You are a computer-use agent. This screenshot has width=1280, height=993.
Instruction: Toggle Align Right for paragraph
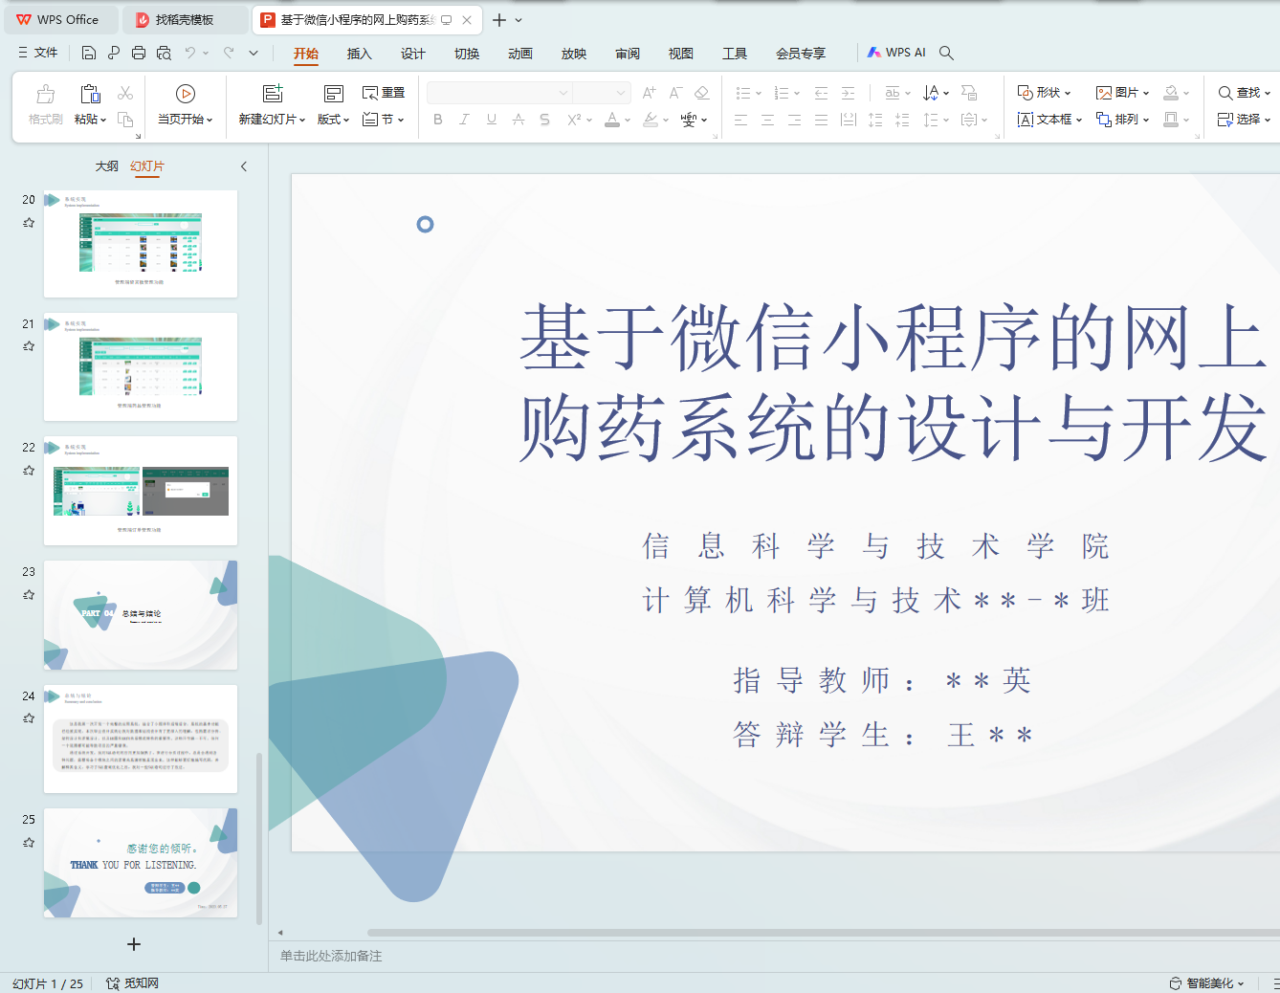pos(794,120)
